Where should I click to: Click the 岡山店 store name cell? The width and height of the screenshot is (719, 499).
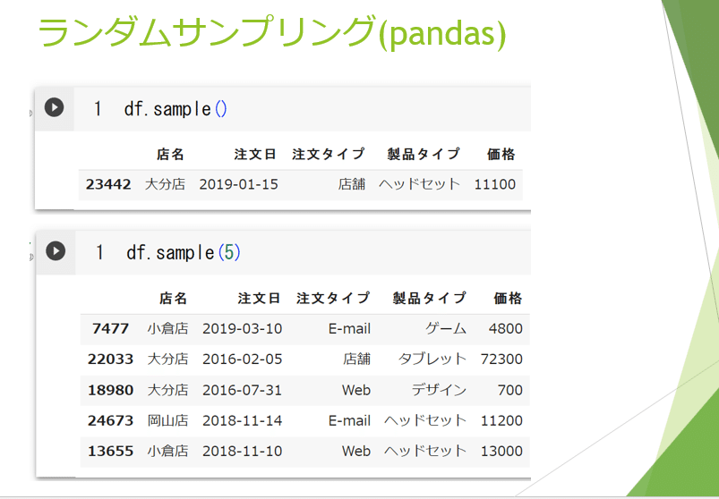[x=167, y=420]
